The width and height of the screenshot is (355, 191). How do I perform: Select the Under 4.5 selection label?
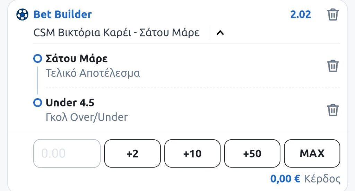70,103
